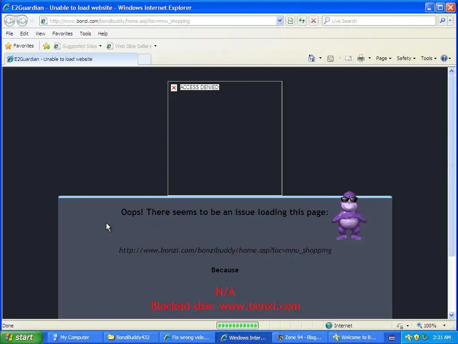
Task: Open the File menu
Action: [9, 34]
